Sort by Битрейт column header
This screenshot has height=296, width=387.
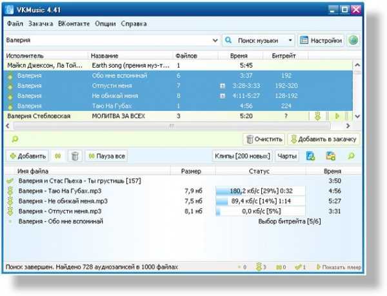click(x=285, y=56)
